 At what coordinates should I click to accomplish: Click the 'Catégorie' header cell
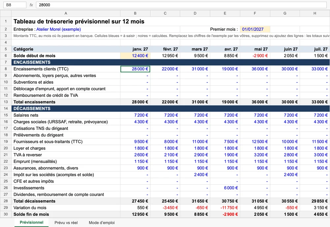pos(66,49)
